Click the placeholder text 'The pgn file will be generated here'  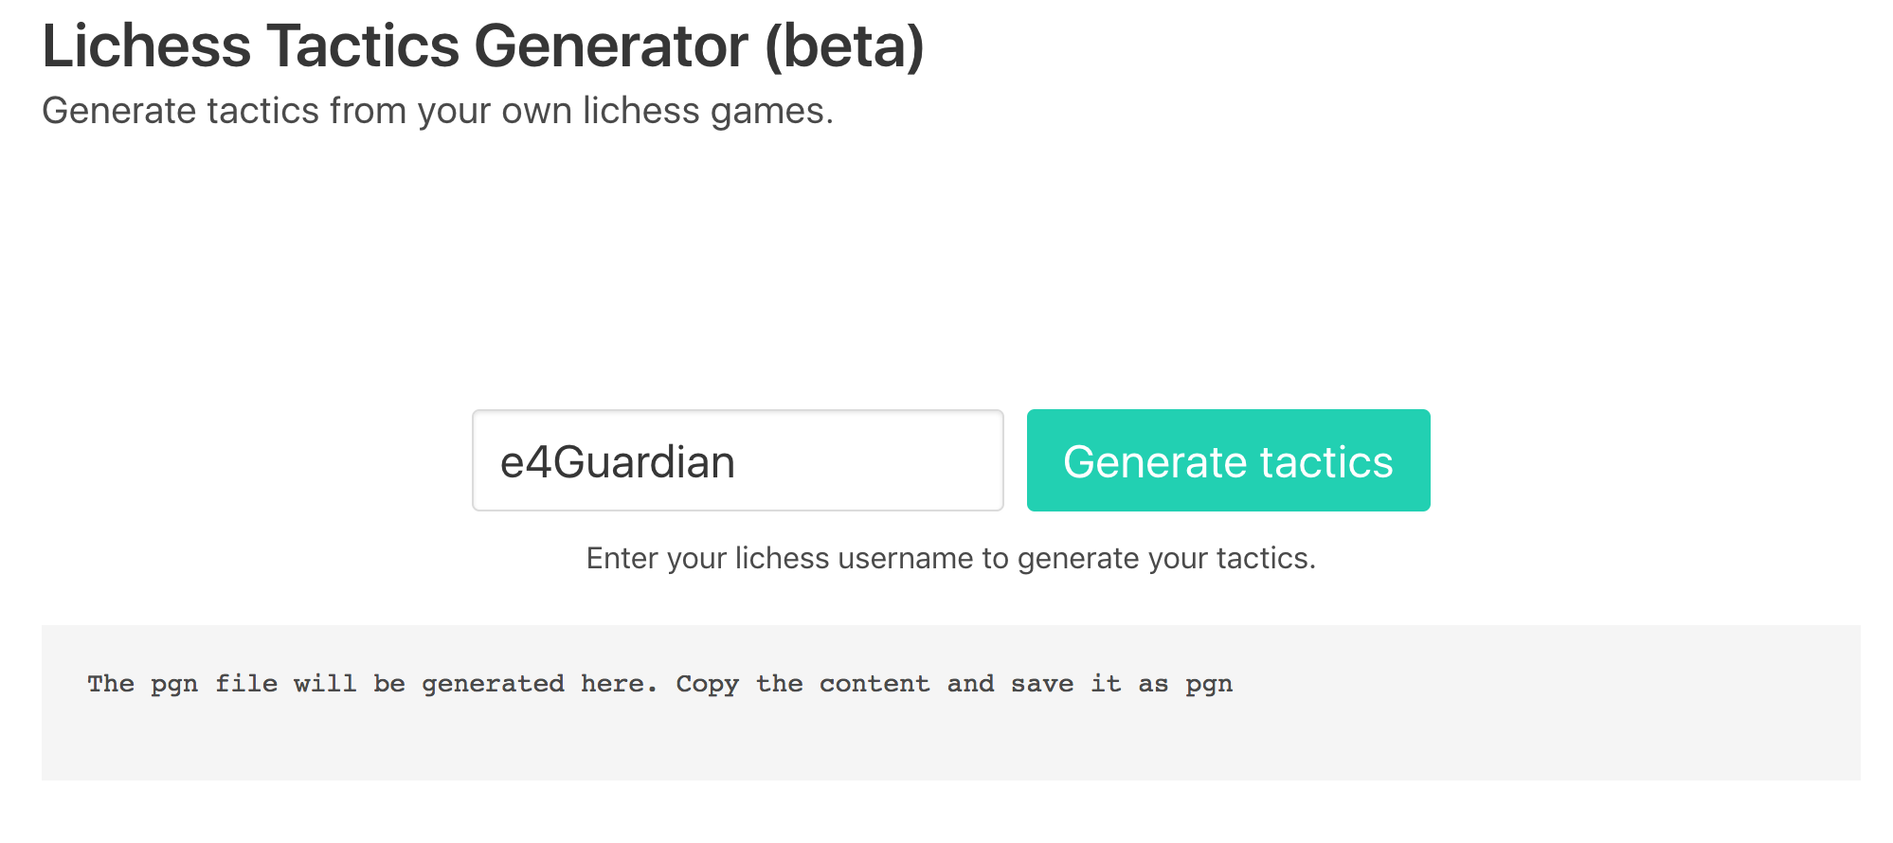point(372,684)
